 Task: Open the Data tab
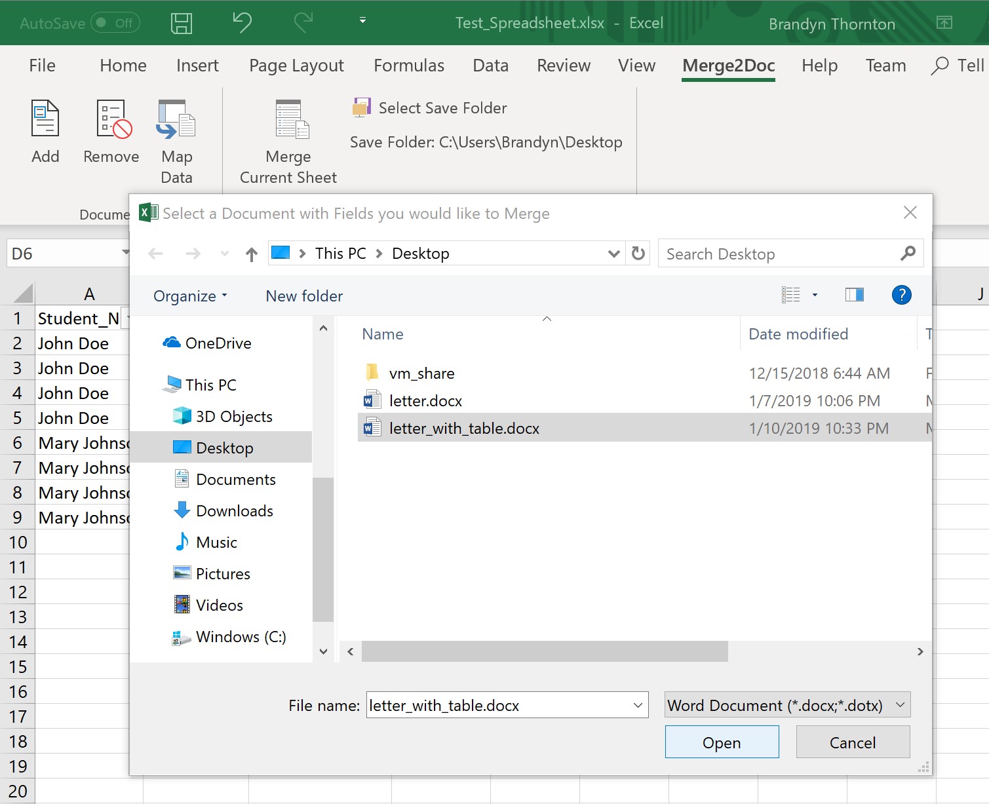[491, 66]
